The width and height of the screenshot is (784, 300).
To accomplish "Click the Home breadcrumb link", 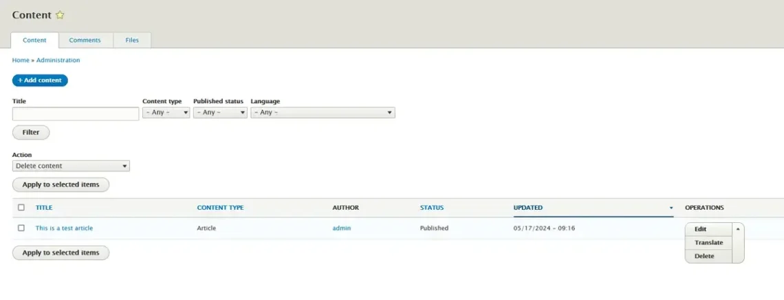I will [21, 61].
